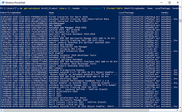The image size is (182, 112).
Task: Click 'Autodesk DACH Extension 2016' entry
Action: [66, 51]
